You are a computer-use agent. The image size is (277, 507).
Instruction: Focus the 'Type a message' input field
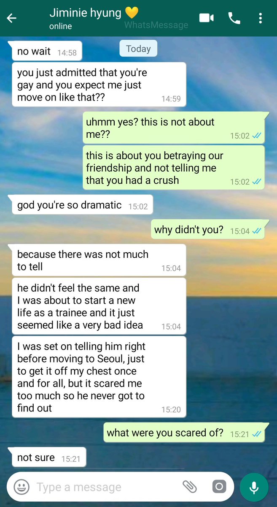pos(105,487)
